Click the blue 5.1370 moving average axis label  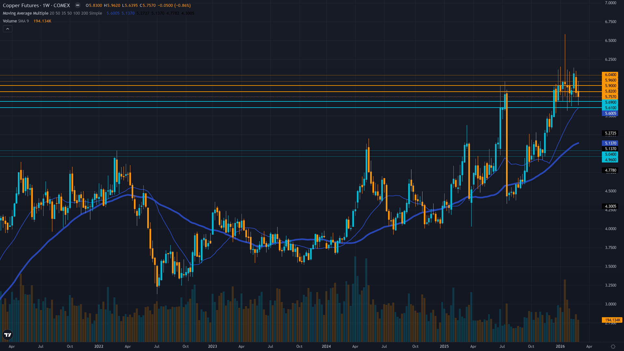tap(610, 143)
